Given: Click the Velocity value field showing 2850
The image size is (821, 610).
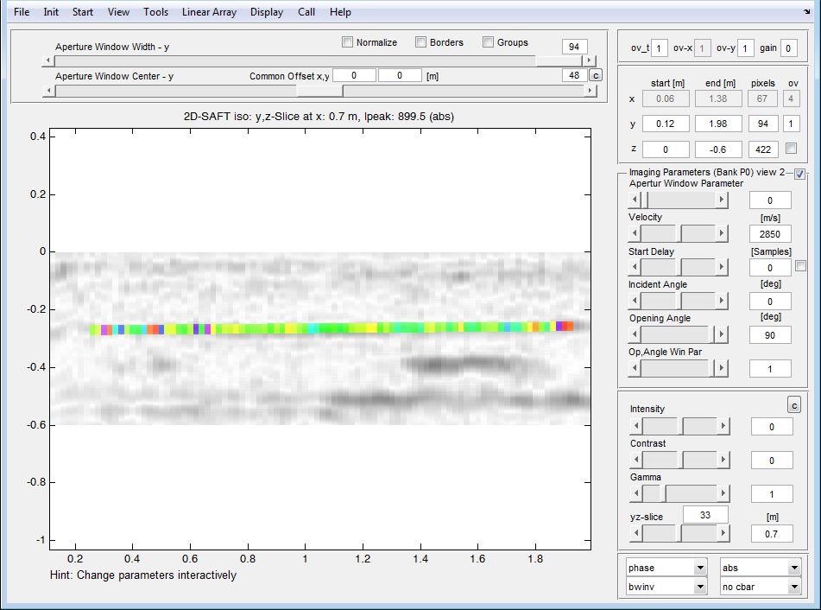Looking at the screenshot, I should (x=770, y=234).
